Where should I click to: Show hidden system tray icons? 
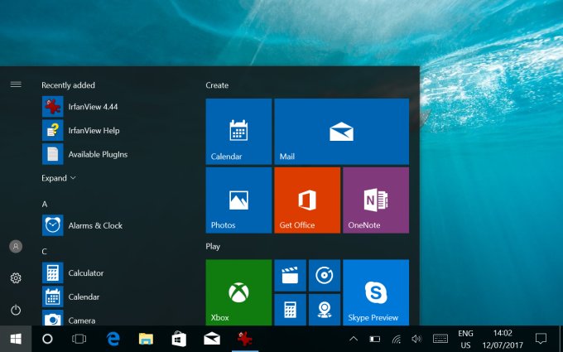pyautogui.click(x=354, y=339)
